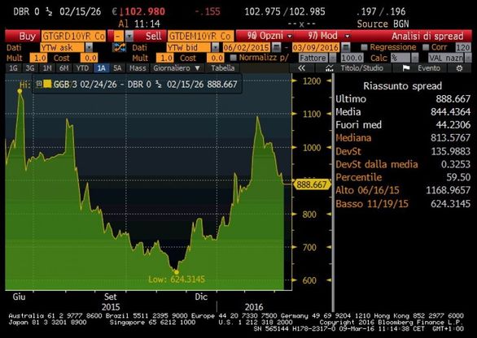Select the 3G time range tab
The image size is (477, 338).
coord(30,68)
